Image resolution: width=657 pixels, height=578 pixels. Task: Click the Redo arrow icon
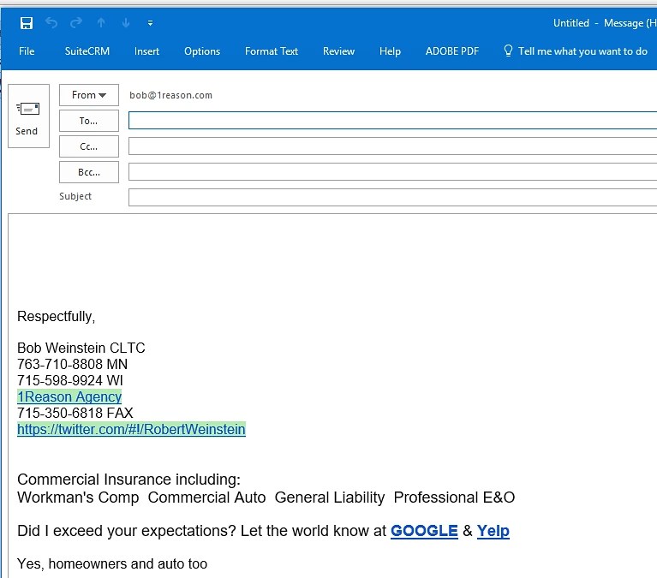pos(76,23)
